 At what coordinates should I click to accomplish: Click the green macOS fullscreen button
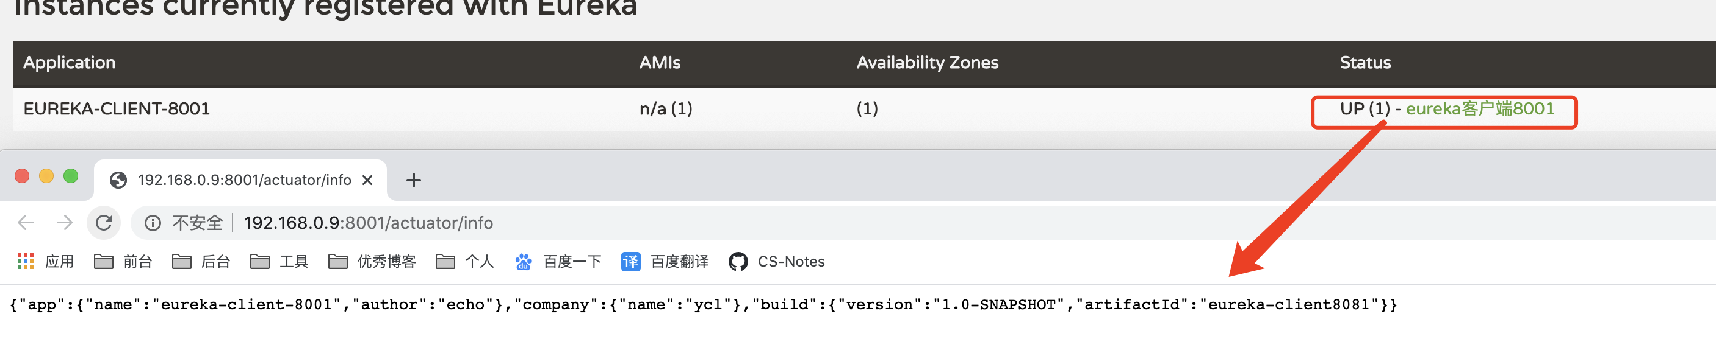(71, 176)
